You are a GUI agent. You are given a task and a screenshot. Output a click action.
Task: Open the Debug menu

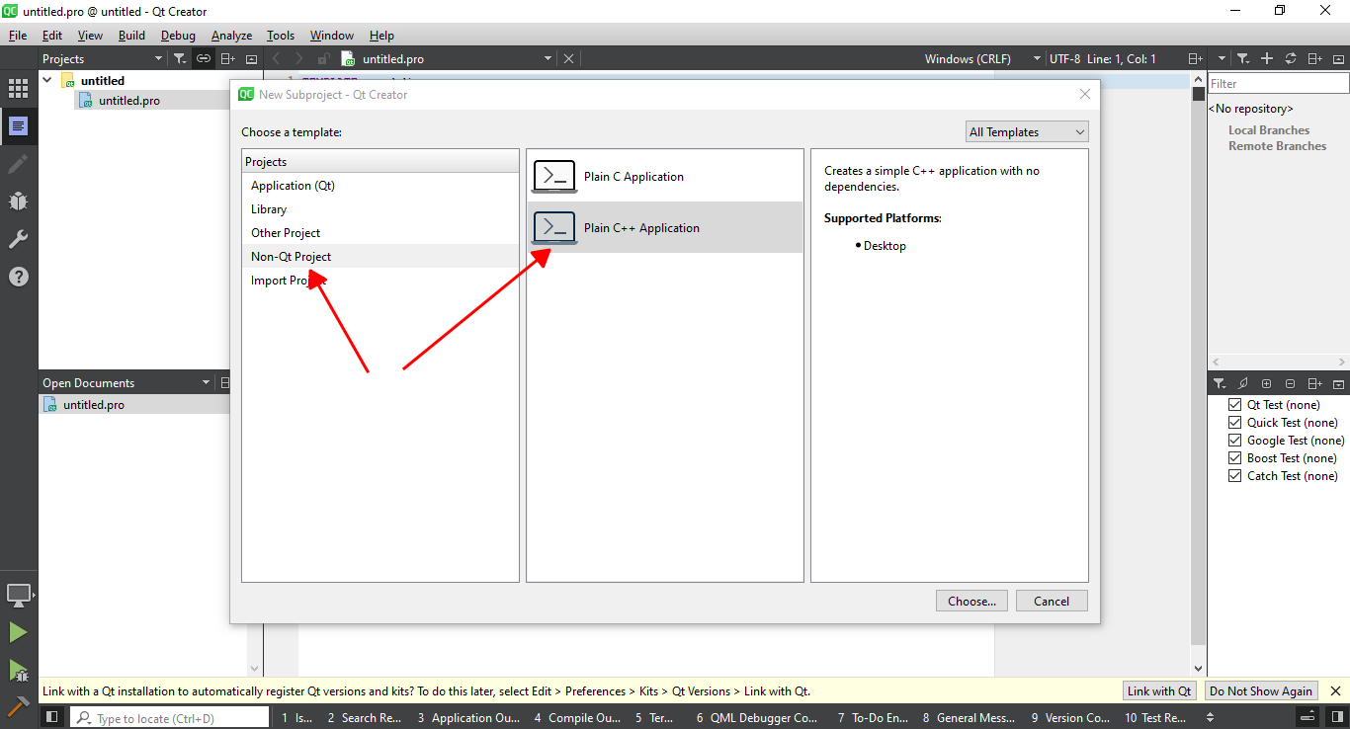(x=178, y=36)
